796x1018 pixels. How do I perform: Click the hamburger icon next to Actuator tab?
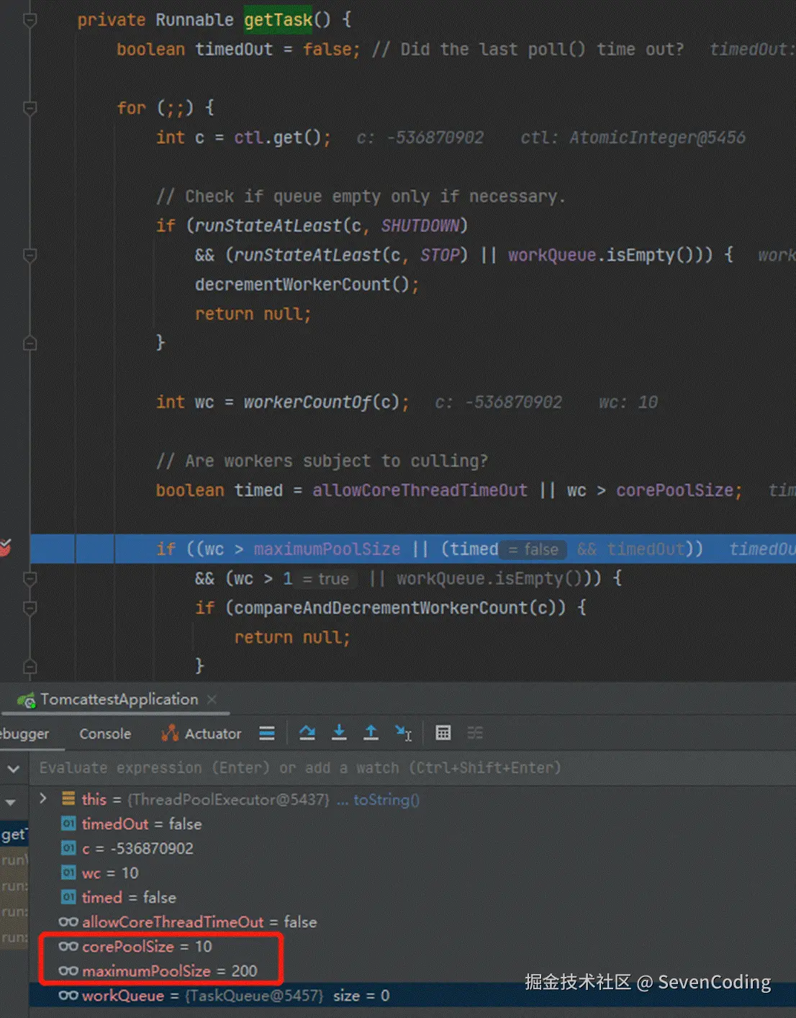267,733
